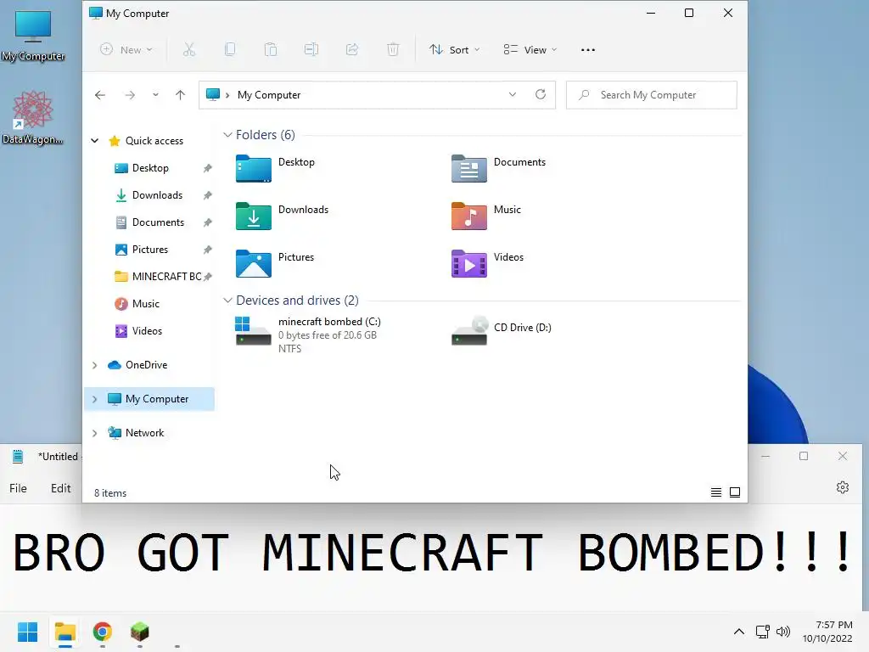Open the volume speaker tray icon

[783, 632]
